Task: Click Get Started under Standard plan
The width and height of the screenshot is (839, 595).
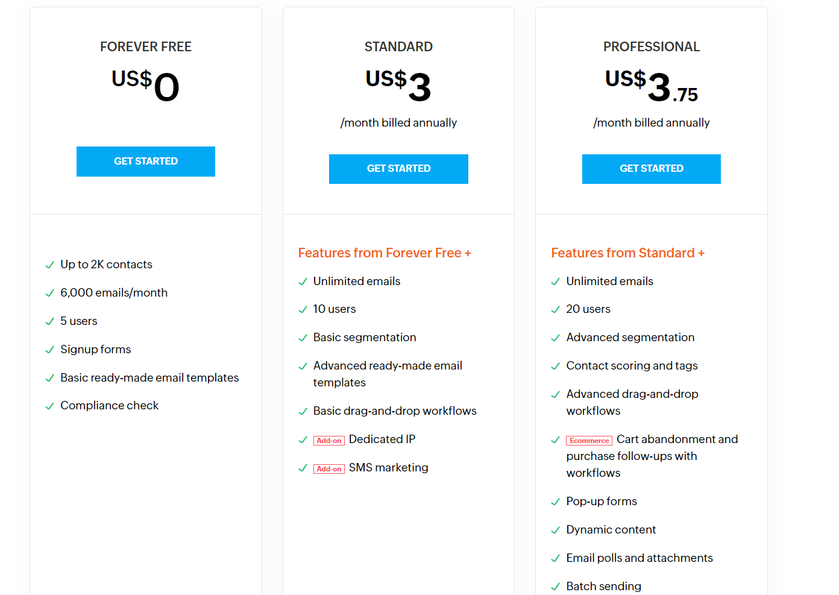Action: [x=398, y=169]
